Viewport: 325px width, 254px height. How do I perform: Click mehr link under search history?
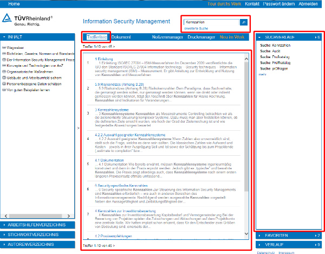(x=262, y=74)
